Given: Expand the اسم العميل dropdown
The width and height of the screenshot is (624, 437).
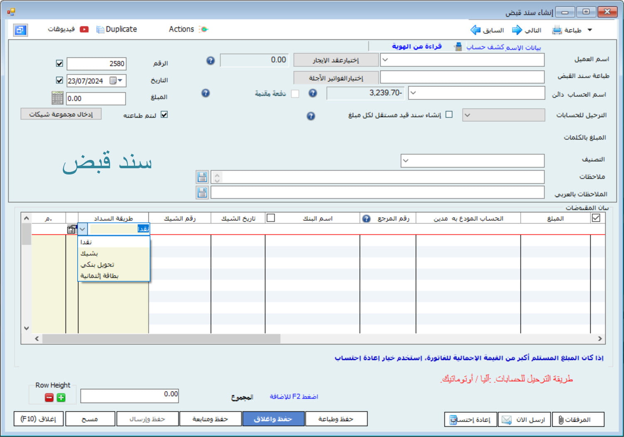Looking at the screenshot, I should click(385, 60).
